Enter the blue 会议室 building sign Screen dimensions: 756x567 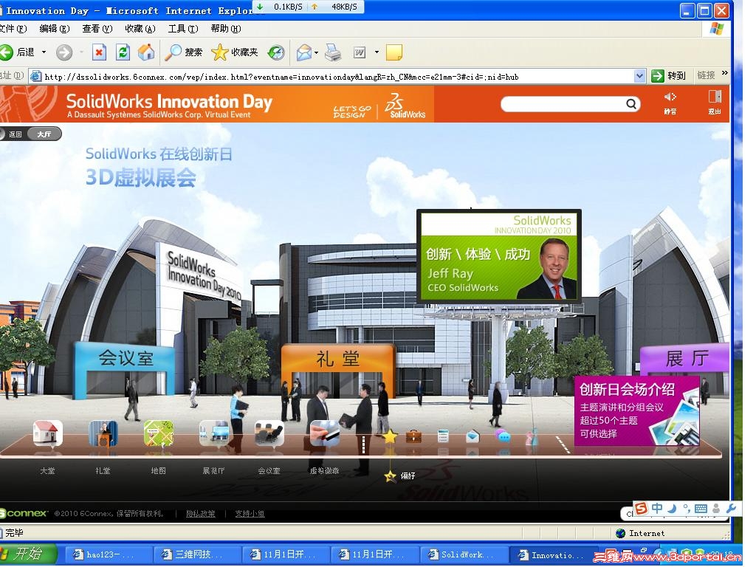pyautogui.click(x=126, y=358)
